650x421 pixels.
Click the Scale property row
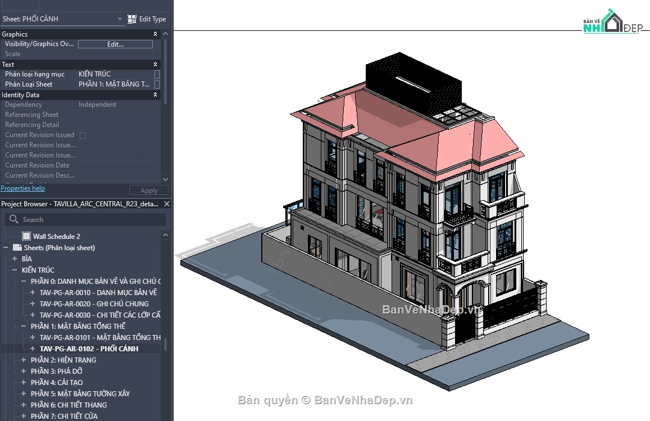(x=80, y=54)
